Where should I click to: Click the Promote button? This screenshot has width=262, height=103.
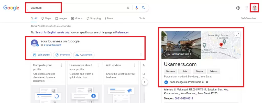(x=62, y=55)
